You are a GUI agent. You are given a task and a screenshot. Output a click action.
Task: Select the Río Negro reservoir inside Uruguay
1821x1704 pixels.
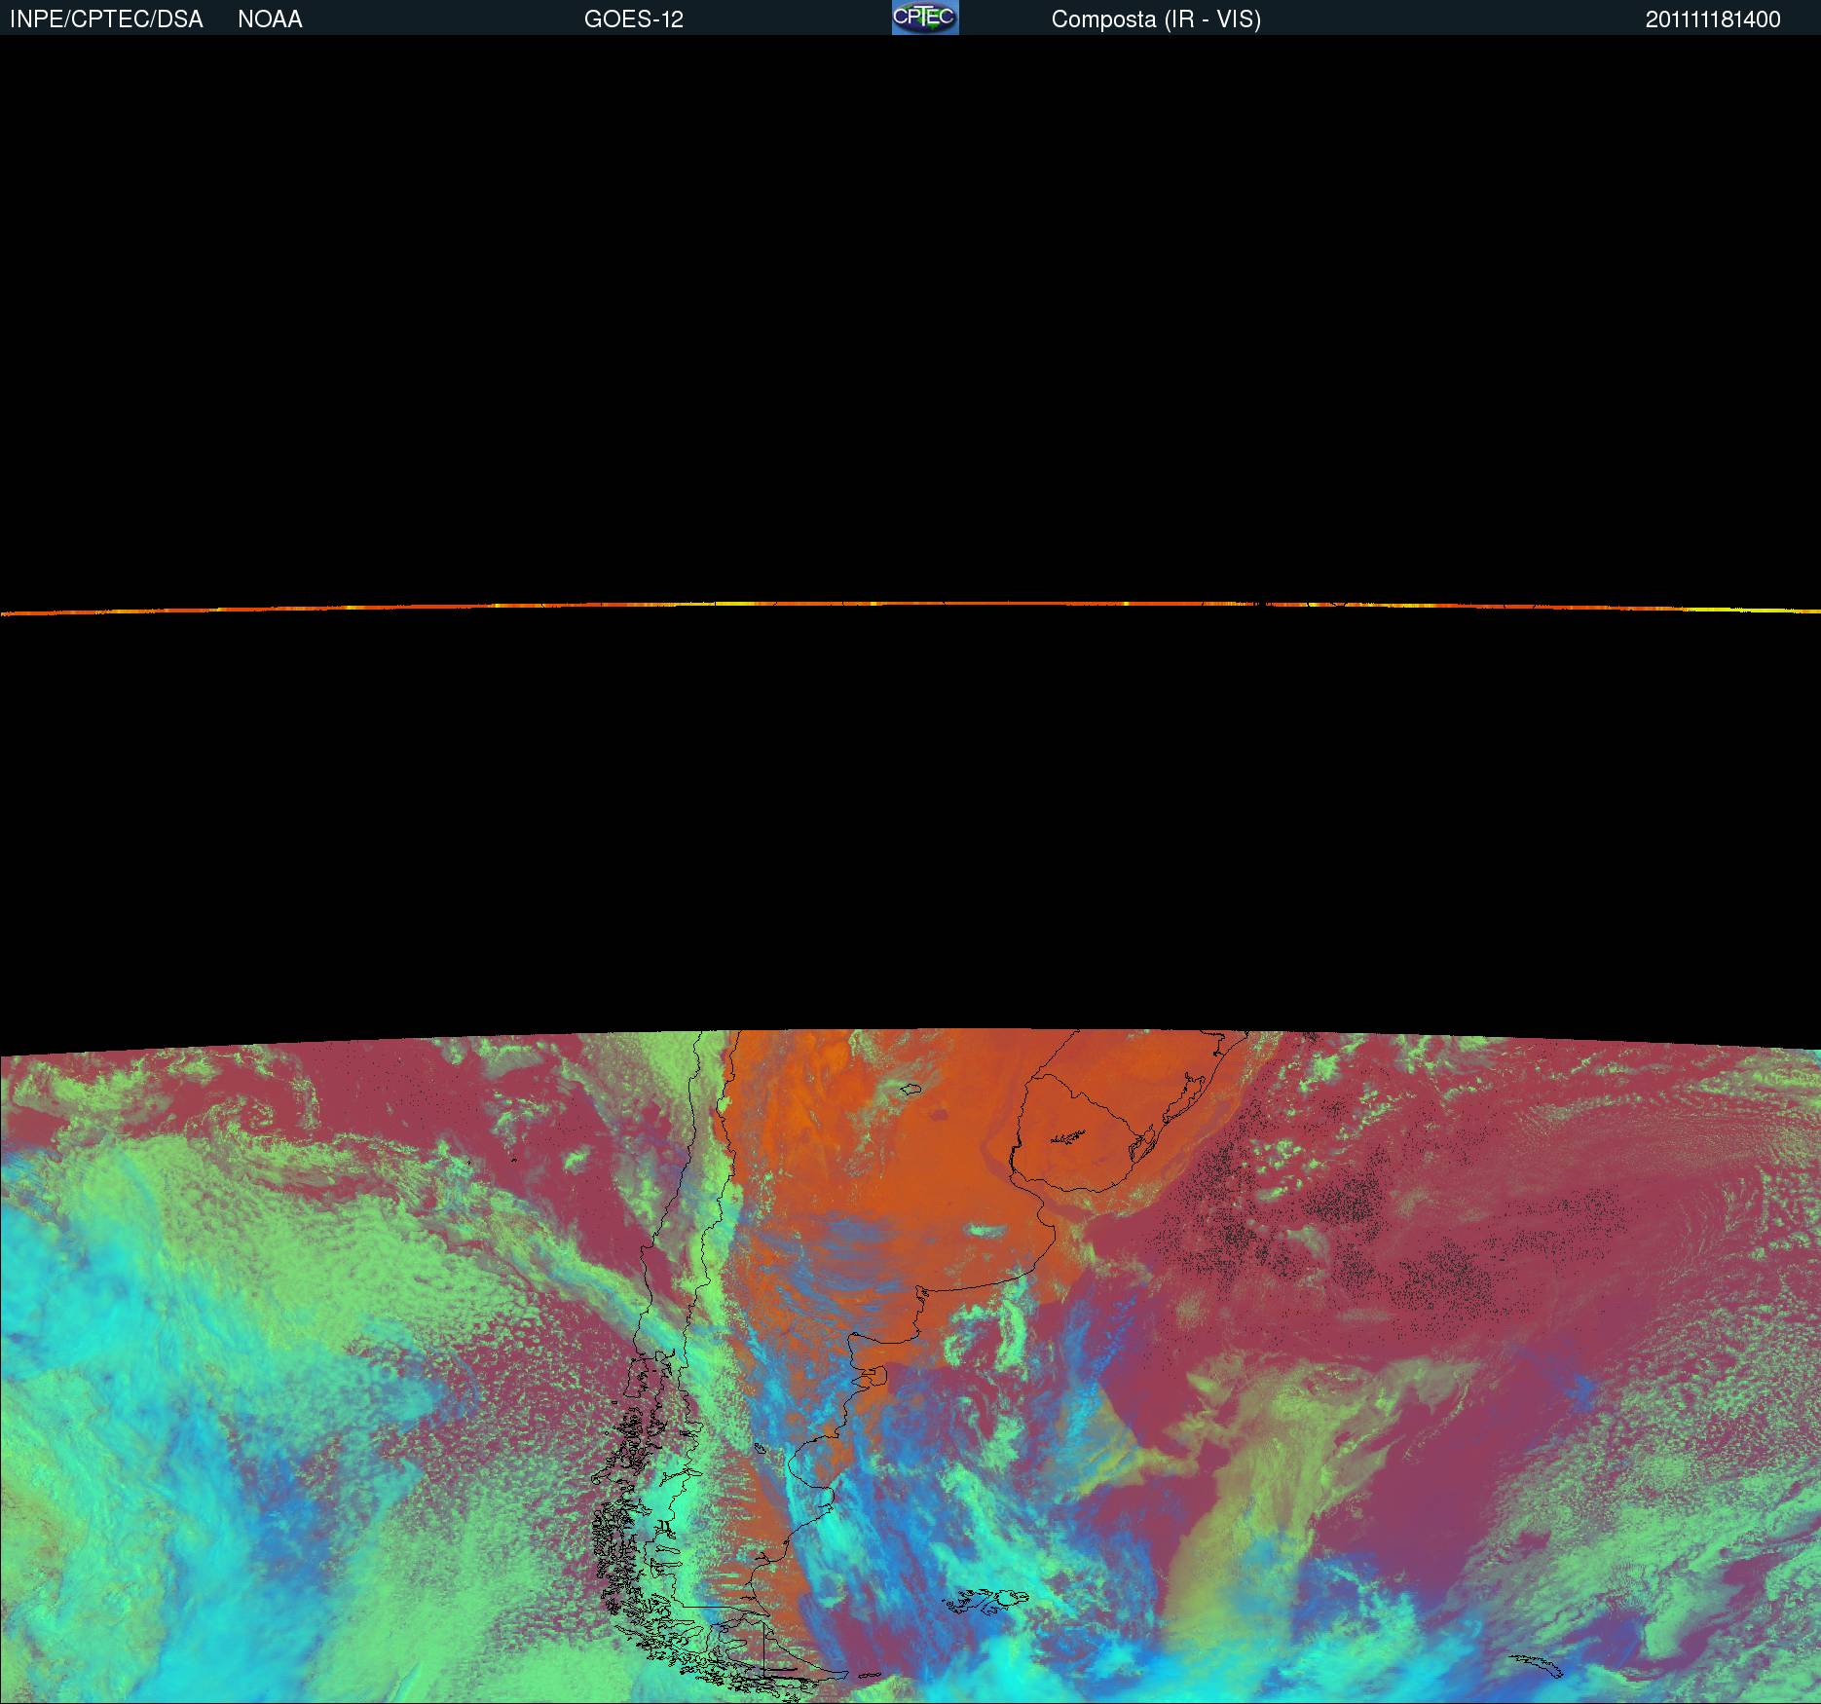tap(1069, 1135)
